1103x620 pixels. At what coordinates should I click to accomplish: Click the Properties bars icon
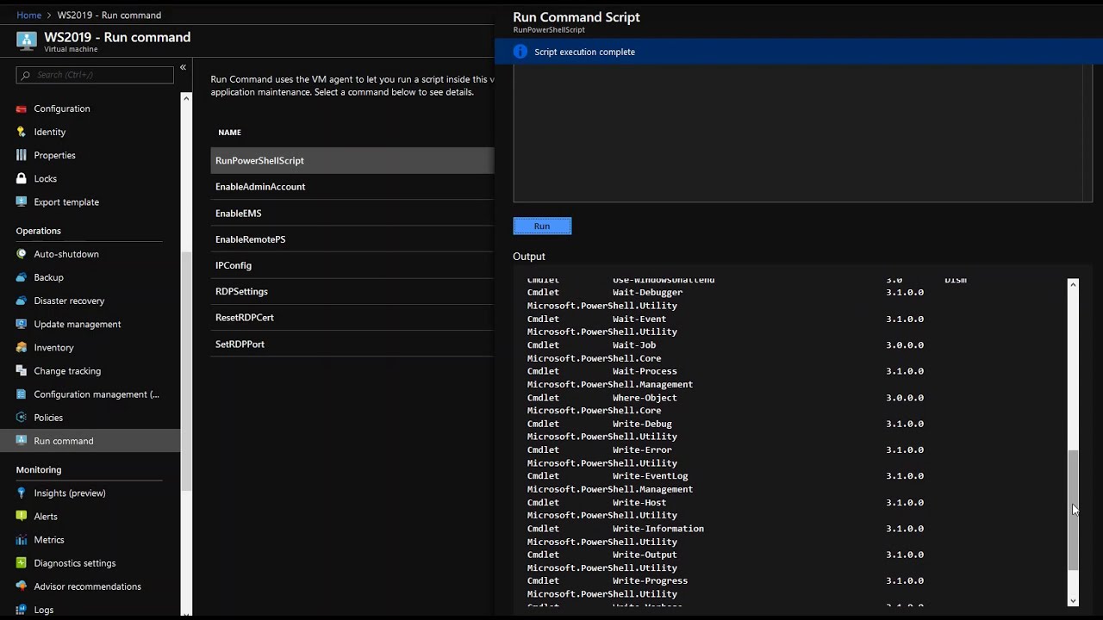pos(22,155)
